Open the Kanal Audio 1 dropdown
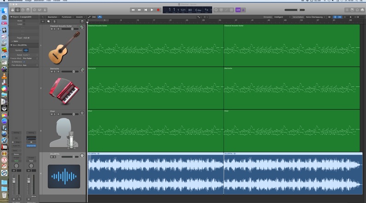 pyautogui.click(x=30, y=55)
